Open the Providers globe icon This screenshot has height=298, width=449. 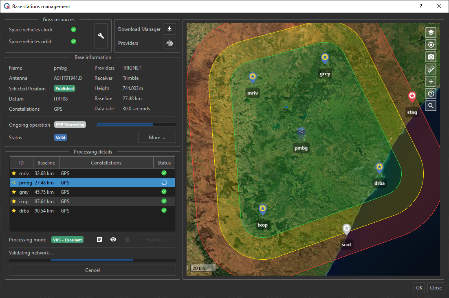[169, 43]
